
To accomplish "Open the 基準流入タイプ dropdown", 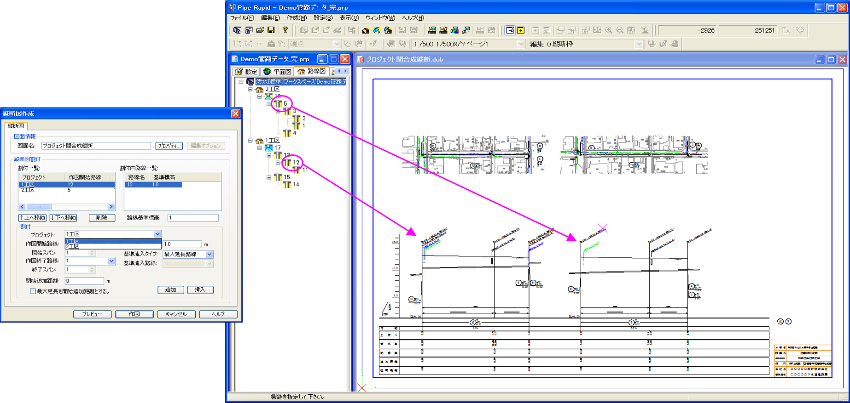I will [210, 254].
